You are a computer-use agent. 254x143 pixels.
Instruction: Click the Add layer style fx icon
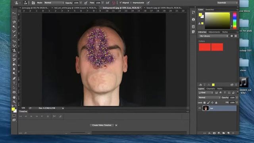tap(210, 133)
